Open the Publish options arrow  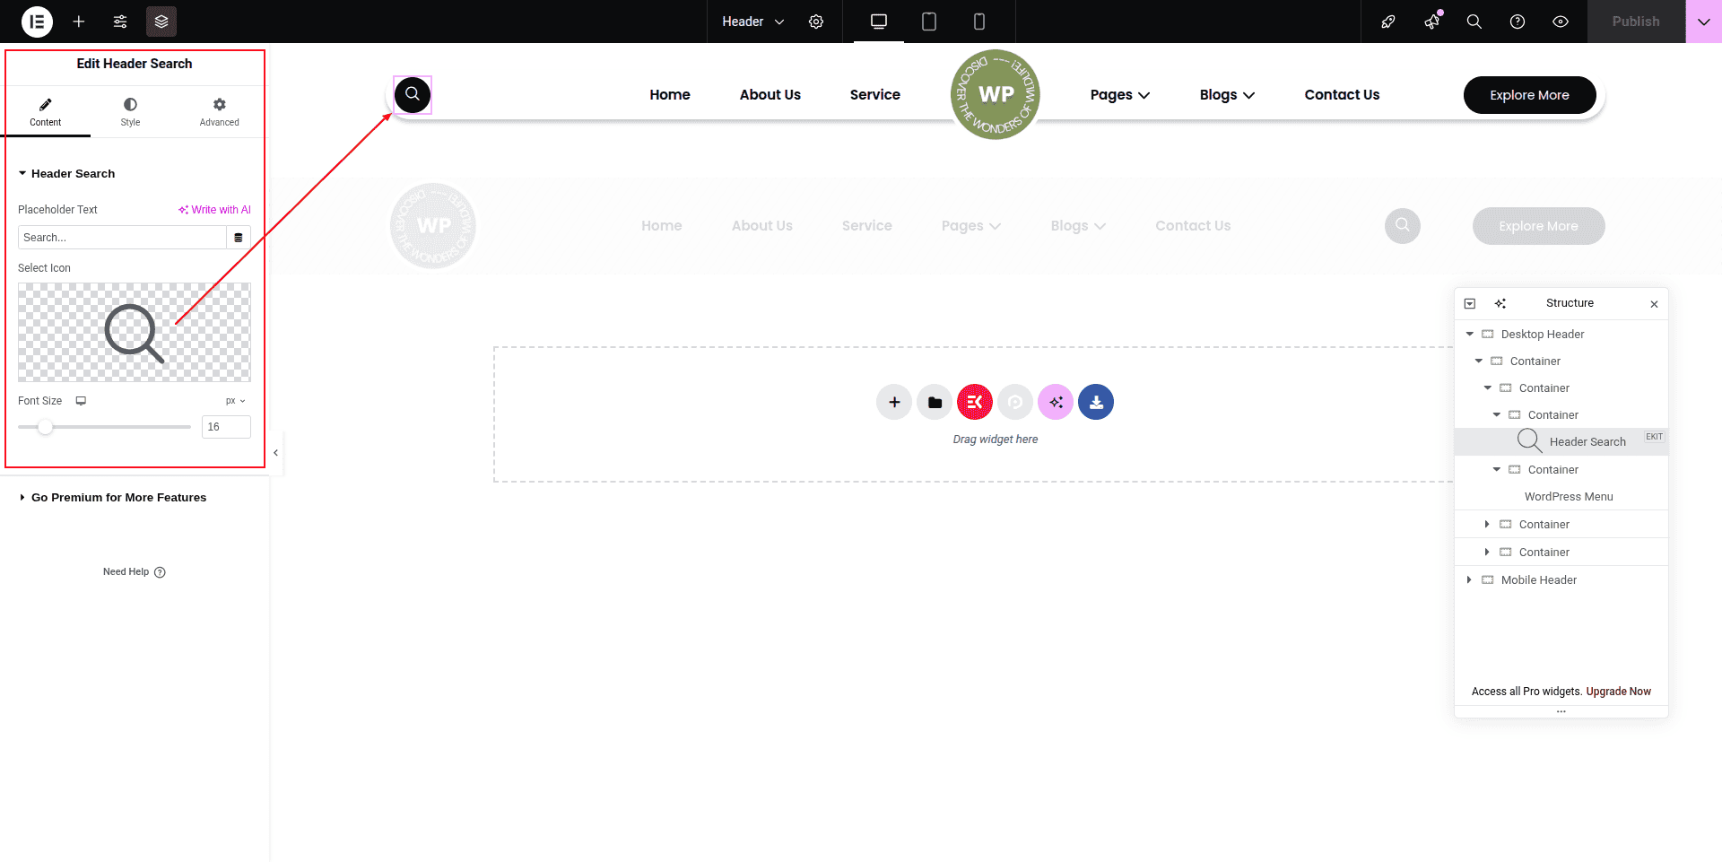(1703, 22)
